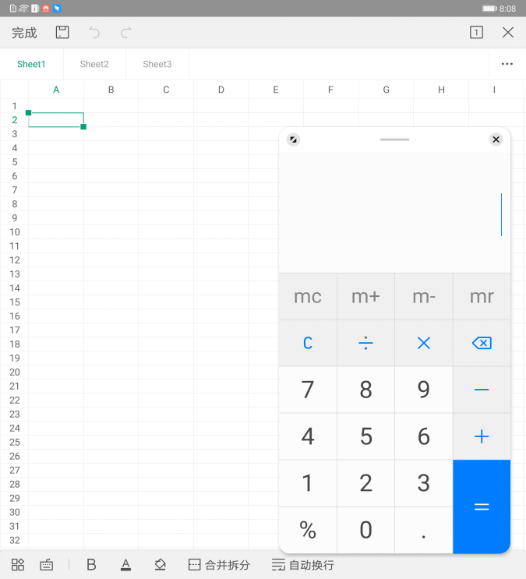Screen dimensions: 526x579
Task: Tap the mc memory clear key
Action: coord(308,297)
